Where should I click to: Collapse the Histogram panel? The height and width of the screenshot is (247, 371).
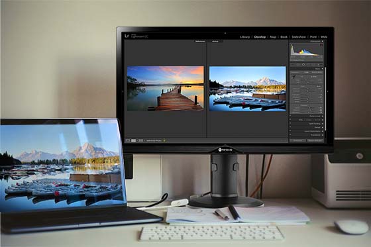coord(322,41)
